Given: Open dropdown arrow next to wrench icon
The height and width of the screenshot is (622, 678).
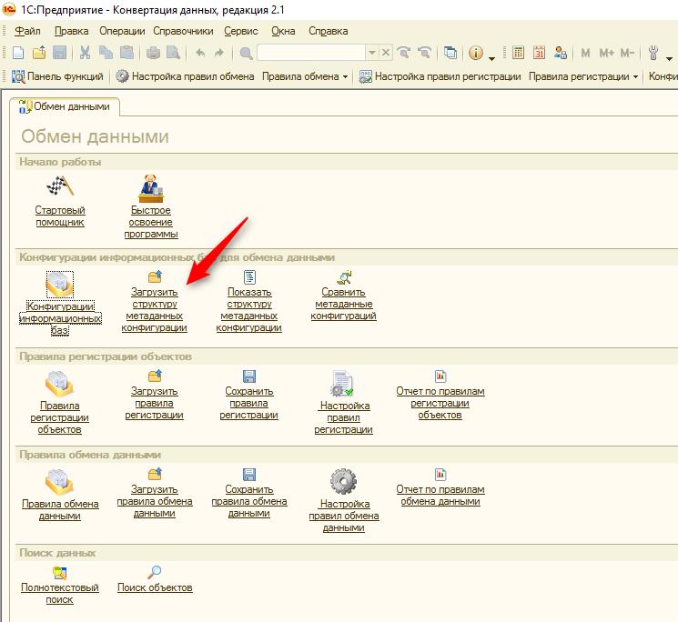Looking at the screenshot, I should pos(669,57).
